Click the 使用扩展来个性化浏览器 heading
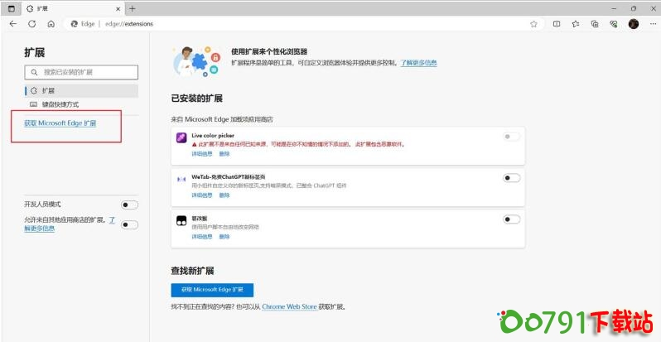This screenshot has width=661, height=342. pyautogui.click(x=269, y=52)
